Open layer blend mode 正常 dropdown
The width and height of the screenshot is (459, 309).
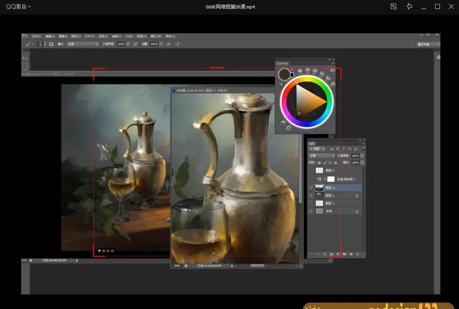[322, 156]
